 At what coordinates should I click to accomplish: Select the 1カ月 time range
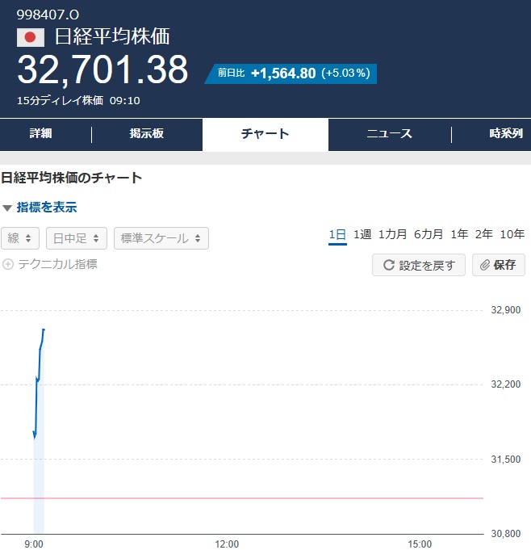[x=392, y=234]
